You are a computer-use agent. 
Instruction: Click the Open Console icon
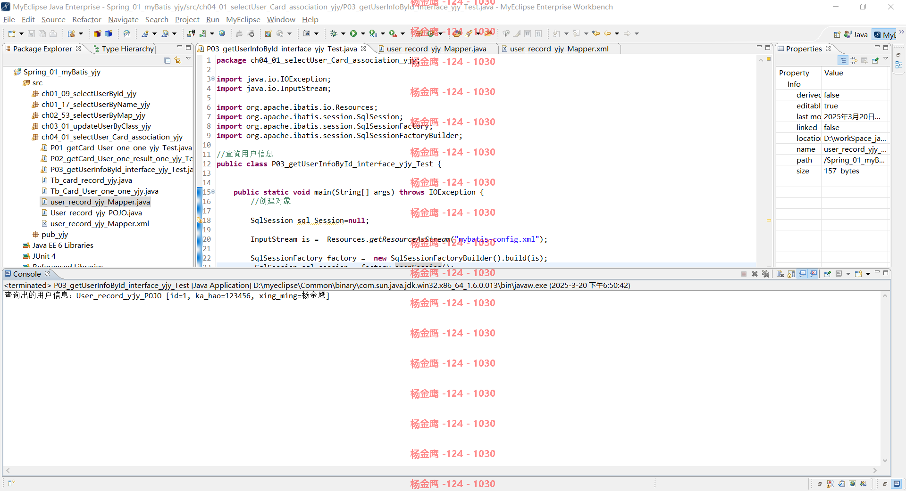858,274
